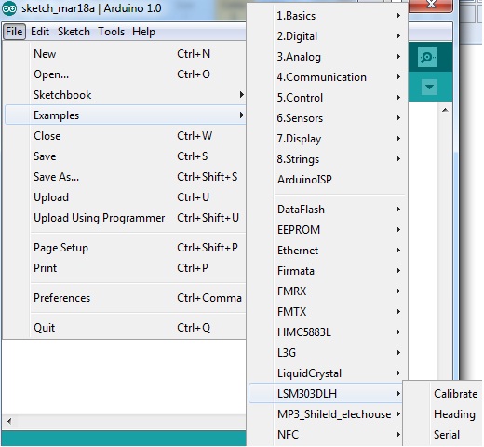Open the Serial example under LSM303DLH
The width and height of the screenshot is (484, 447).
(x=447, y=435)
